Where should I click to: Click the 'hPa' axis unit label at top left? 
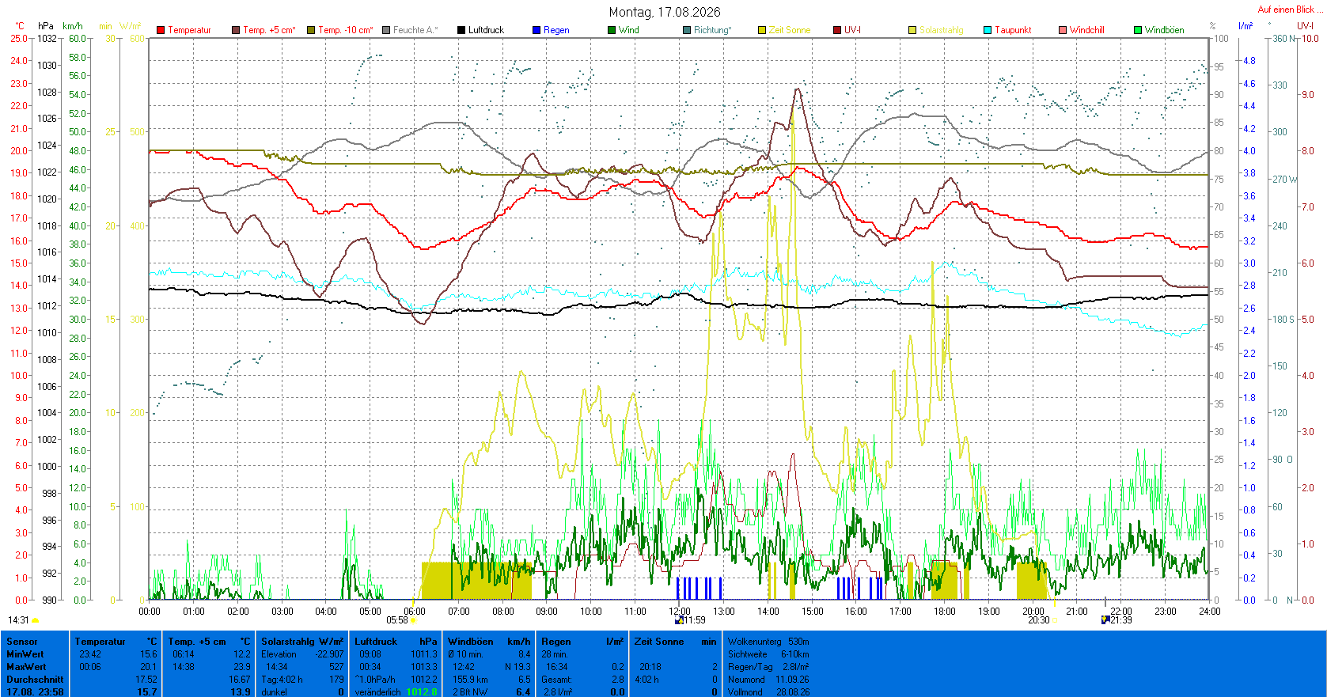(46, 26)
